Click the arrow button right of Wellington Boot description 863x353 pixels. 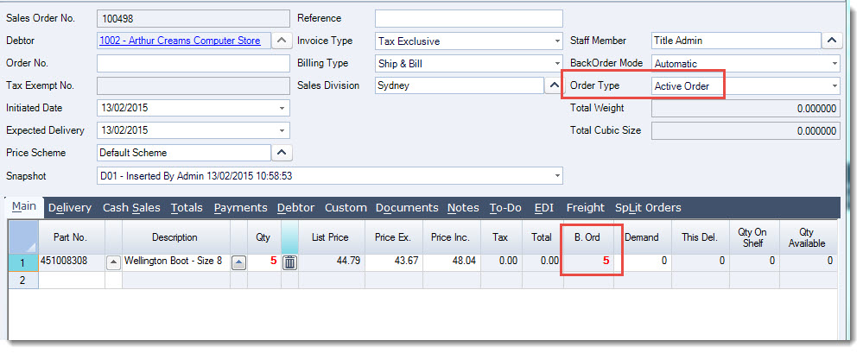tap(239, 262)
